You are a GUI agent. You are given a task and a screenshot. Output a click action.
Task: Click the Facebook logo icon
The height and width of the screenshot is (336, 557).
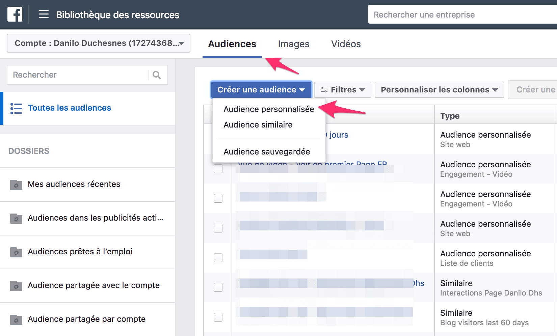click(15, 15)
